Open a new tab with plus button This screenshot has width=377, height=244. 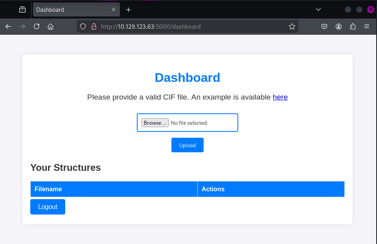tap(128, 9)
